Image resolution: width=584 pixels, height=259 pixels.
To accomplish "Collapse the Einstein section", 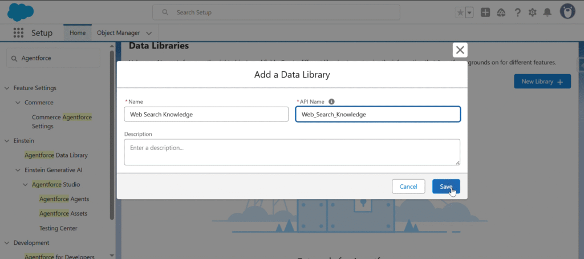I will coord(7,141).
